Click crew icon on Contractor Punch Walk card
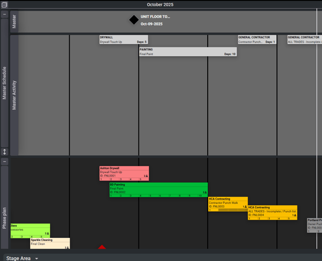The height and width of the screenshot is (261, 322). click(x=245, y=207)
